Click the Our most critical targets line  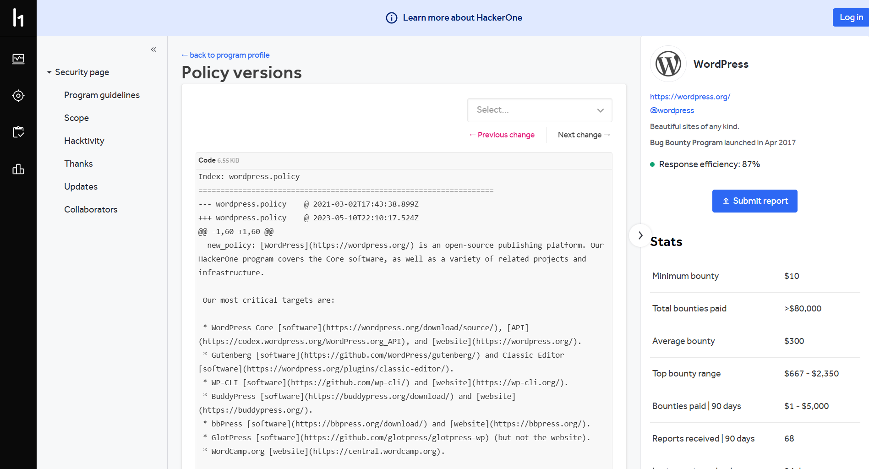[269, 300]
